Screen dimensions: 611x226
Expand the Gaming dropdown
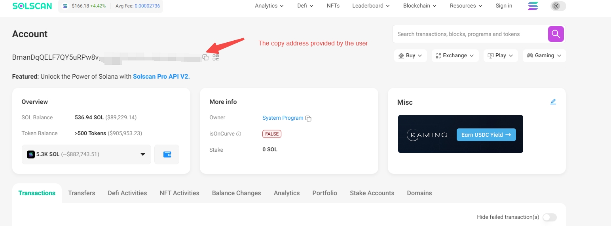tap(544, 56)
